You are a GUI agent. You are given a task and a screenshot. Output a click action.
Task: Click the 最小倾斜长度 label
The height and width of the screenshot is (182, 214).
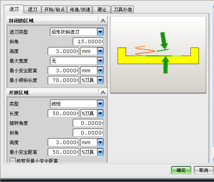23,80
